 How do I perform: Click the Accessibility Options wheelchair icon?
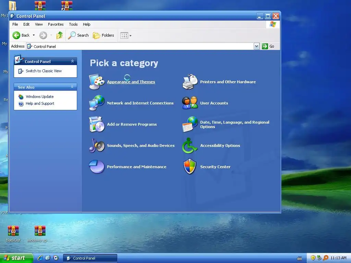[190, 145]
